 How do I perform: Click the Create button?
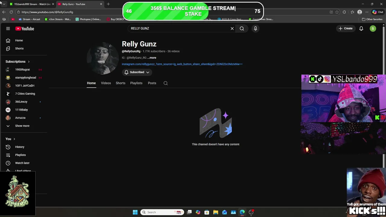click(x=346, y=29)
